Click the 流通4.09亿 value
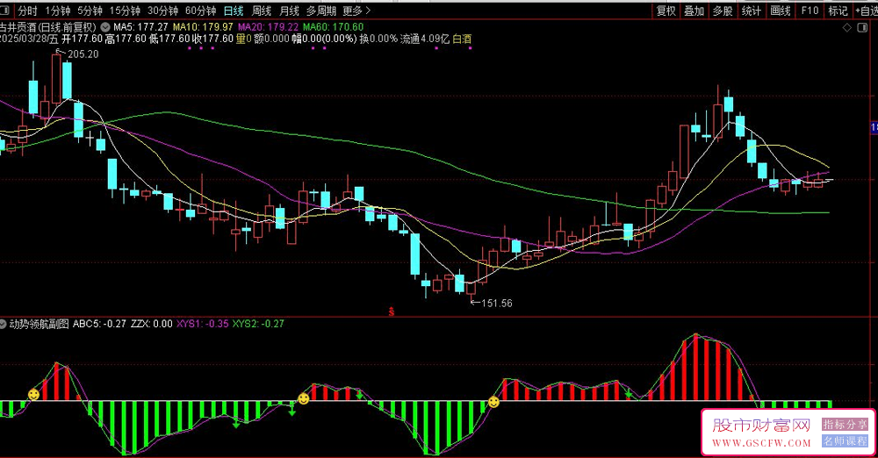The width and height of the screenshot is (878, 458). (425, 39)
